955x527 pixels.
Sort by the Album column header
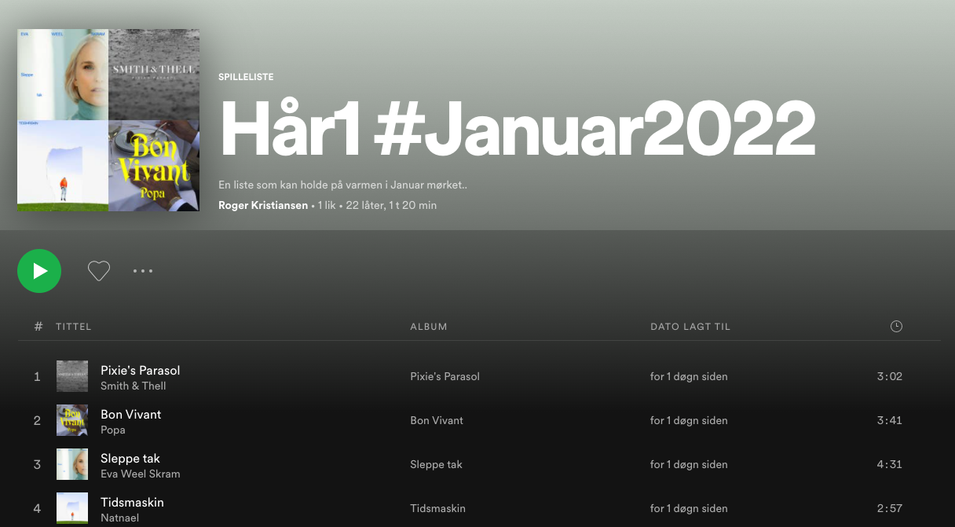pyautogui.click(x=429, y=327)
